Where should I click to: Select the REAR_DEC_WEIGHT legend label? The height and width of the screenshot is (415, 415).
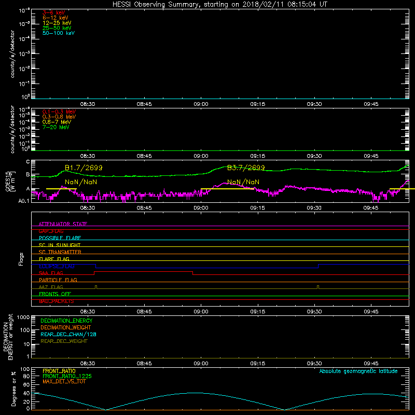point(64,341)
